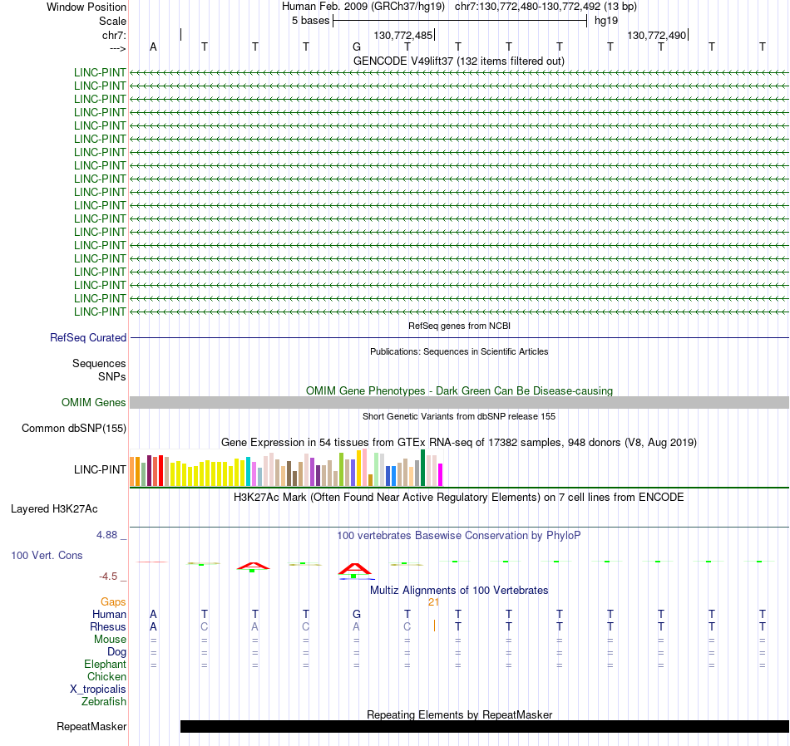This screenshot has width=790, height=746.
Task: Open the H3K27Ac Mark track title
Action: 459,498
